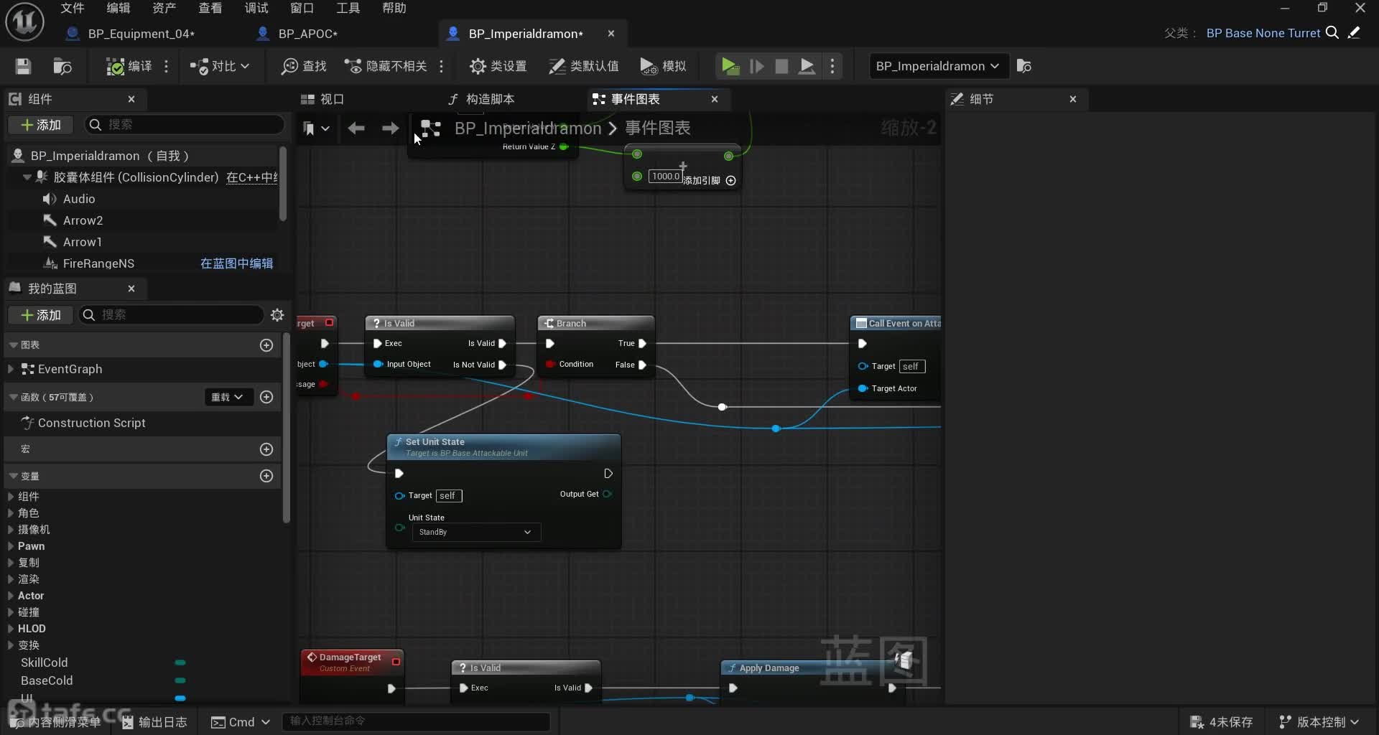The height and width of the screenshot is (735, 1379).
Task: Toggle Hide Unrelated nodes
Action: (x=386, y=66)
